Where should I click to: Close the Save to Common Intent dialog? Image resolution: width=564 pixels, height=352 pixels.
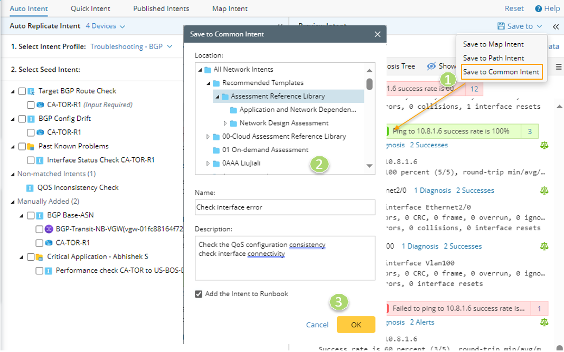tap(377, 34)
